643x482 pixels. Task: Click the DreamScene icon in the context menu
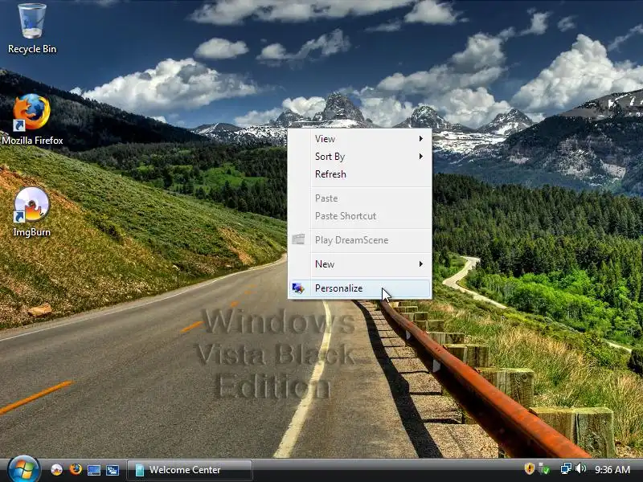298,239
